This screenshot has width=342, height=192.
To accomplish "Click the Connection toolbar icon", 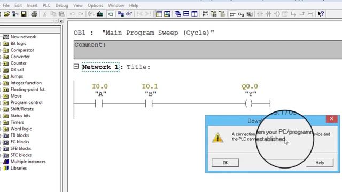I will (x=310, y=14).
